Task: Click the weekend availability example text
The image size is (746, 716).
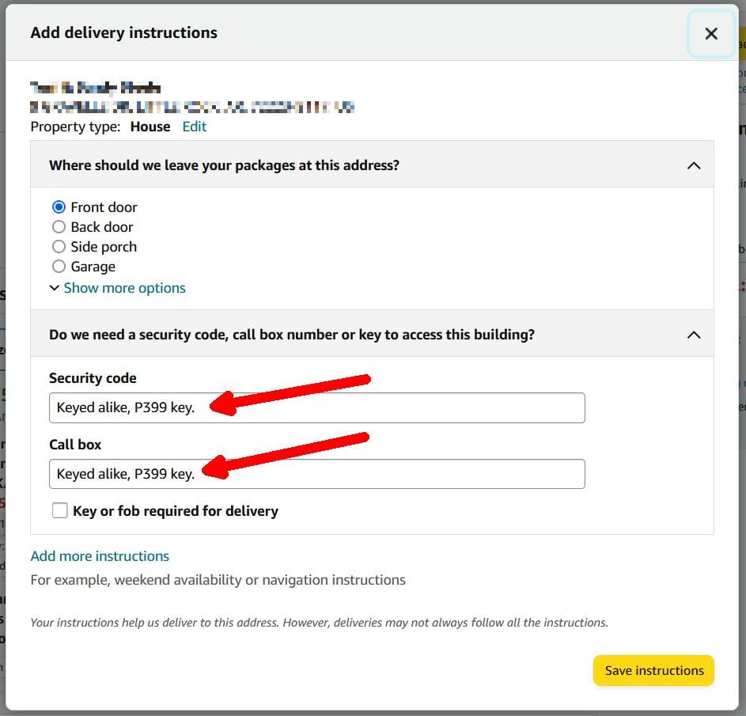Action: [x=218, y=580]
